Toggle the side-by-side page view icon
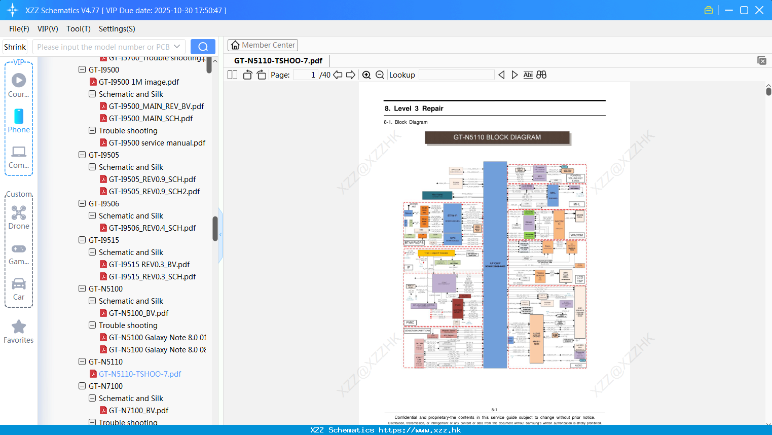The width and height of the screenshot is (772, 435). 232,75
